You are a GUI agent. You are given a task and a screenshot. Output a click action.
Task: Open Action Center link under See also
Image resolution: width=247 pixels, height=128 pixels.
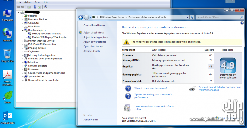point(91,120)
